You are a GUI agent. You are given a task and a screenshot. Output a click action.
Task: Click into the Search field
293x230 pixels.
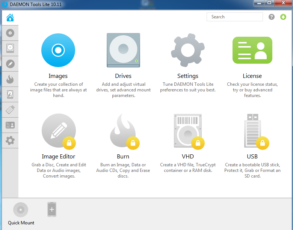(234, 17)
